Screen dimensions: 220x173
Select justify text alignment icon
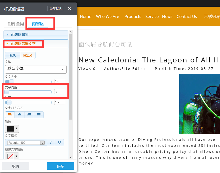coord(39,115)
